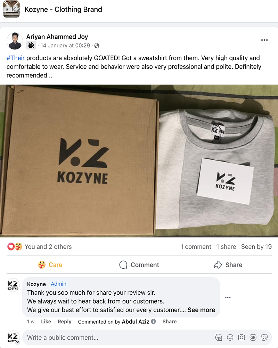278x348 pixels.
Task: Attach a photo using the camera icon
Action: pos(242,337)
